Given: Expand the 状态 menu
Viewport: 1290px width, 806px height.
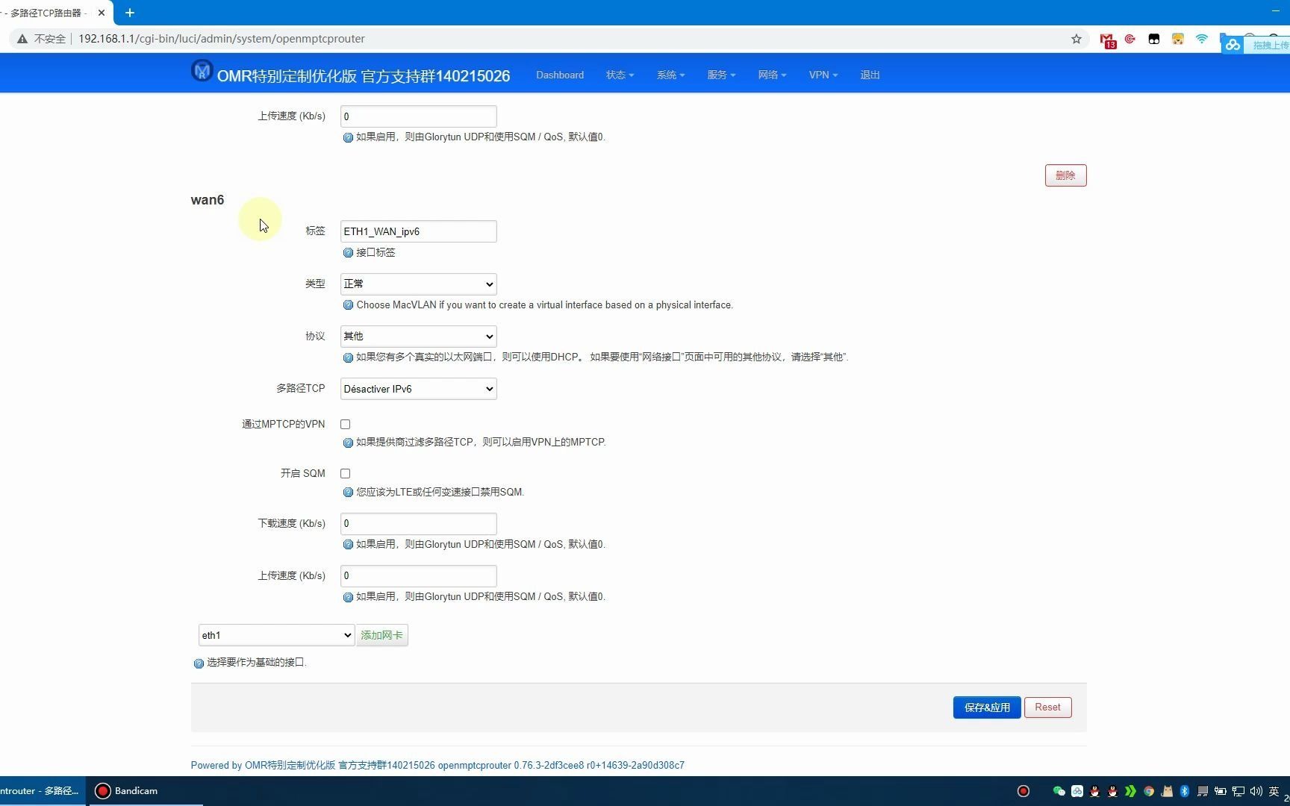Looking at the screenshot, I should pos(620,75).
